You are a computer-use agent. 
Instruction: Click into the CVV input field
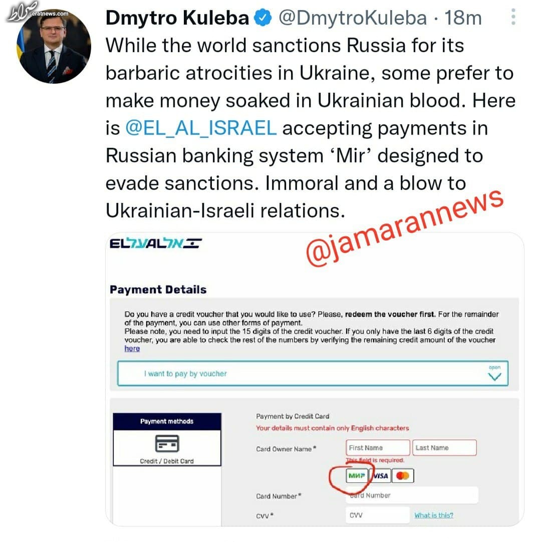(x=378, y=515)
